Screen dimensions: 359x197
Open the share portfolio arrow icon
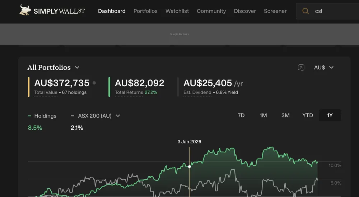(x=301, y=68)
